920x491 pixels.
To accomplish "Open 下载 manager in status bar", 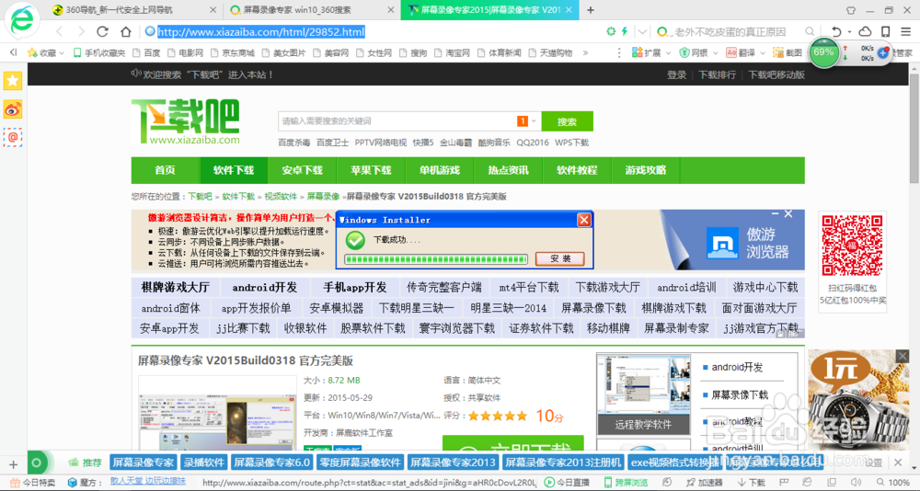I will [751, 482].
